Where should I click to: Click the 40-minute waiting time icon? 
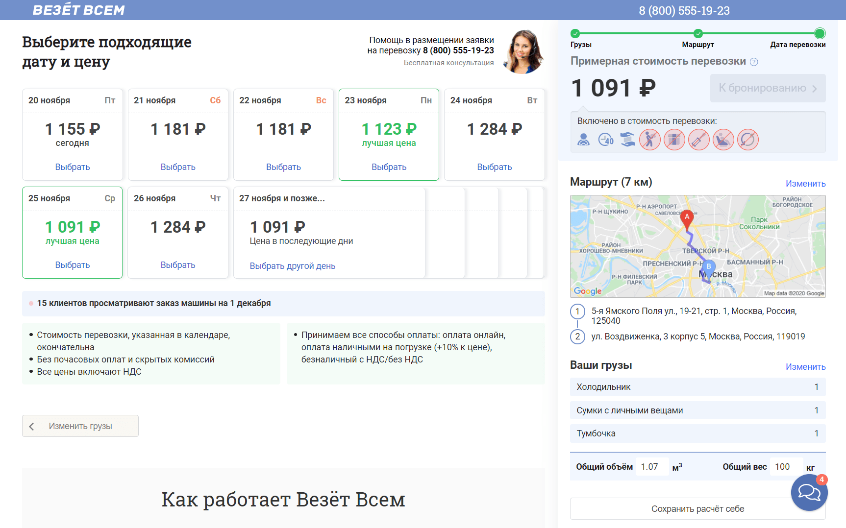point(606,140)
